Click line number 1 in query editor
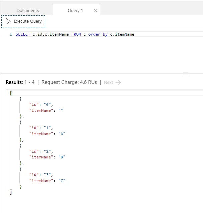Screen dimensions: 203x213 [x=11, y=34]
